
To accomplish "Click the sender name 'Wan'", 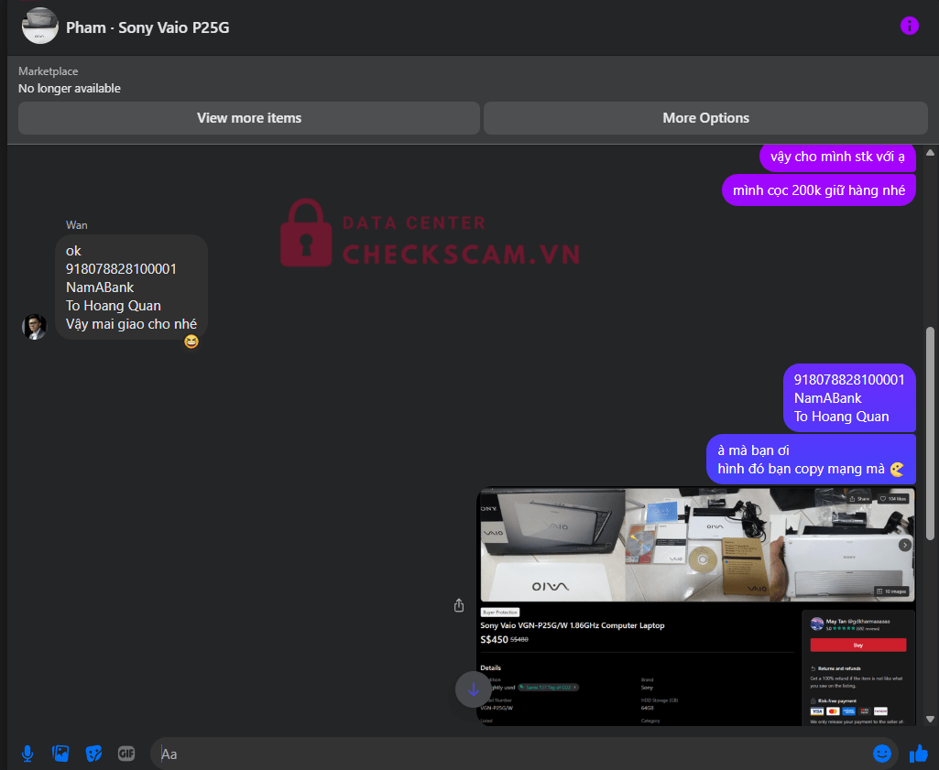I will point(77,225).
